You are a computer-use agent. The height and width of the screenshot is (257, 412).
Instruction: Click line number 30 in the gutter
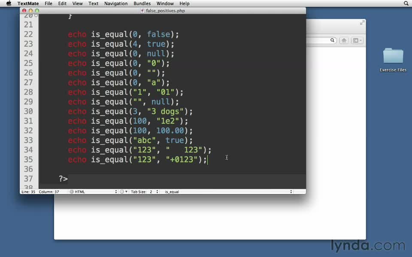click(28, 111)
